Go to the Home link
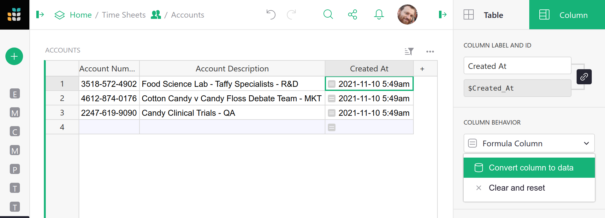The width and height of the screenshot is (605, 218). pos(80,15)
